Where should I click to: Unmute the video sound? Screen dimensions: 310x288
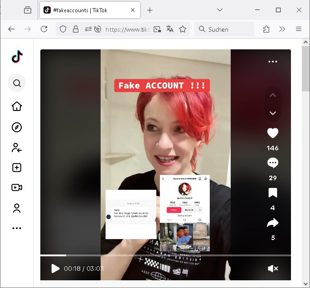pos(273,269)
